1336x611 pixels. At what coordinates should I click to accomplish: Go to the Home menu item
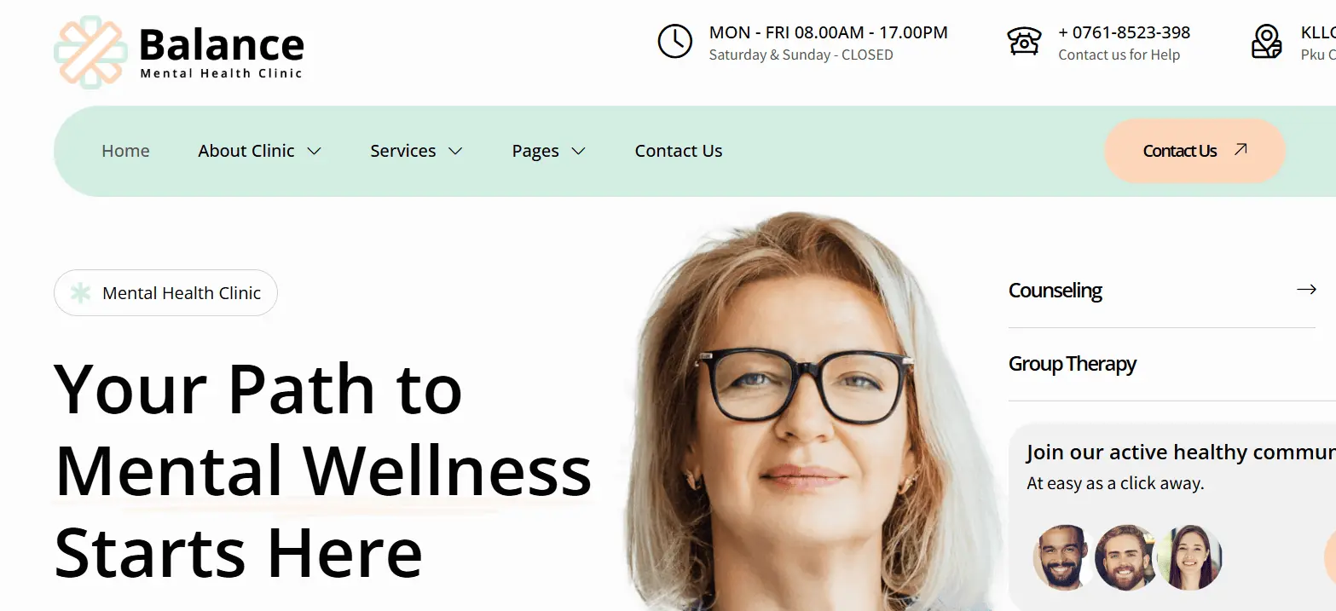(125, 151)
